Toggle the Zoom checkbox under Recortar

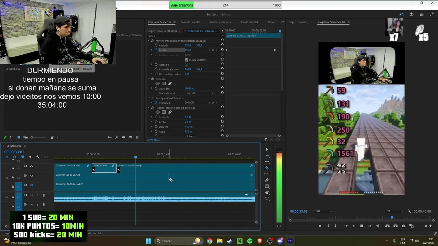tap(186, 136)
